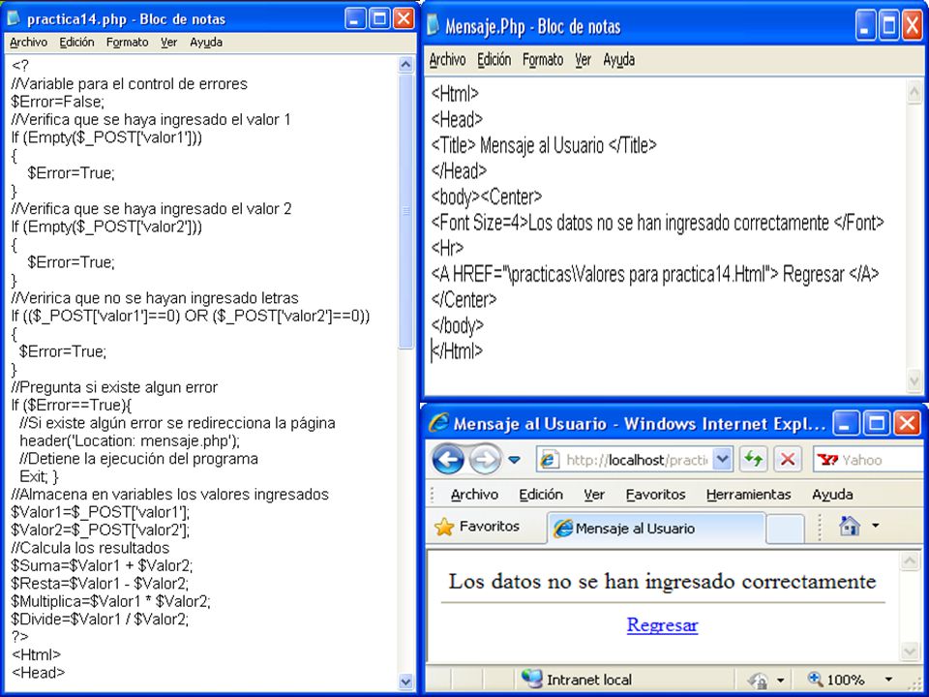Click the <Title> Mensaje al Usuario line
The image size is (929, 697).
[544, 145]
